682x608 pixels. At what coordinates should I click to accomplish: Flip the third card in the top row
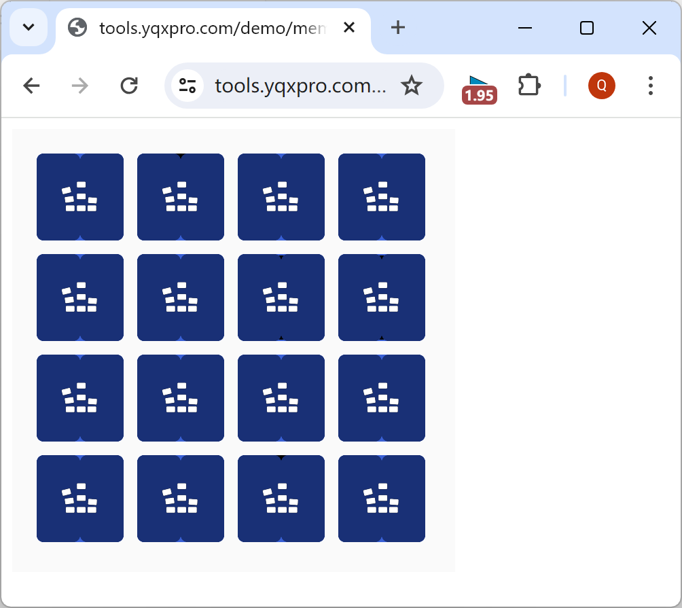pyautogui.click(x=281, y=197)
